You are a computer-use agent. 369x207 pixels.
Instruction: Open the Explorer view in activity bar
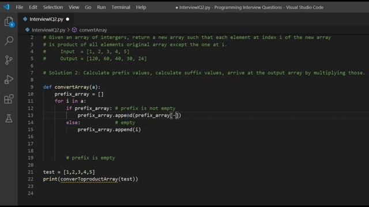coord(9,22)
